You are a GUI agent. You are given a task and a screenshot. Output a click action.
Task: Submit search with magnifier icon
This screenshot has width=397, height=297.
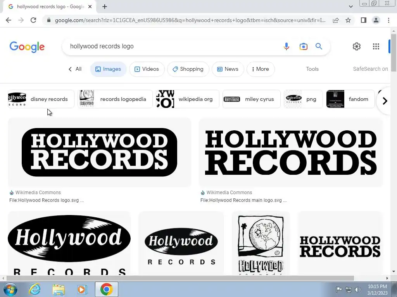point(319,46)
